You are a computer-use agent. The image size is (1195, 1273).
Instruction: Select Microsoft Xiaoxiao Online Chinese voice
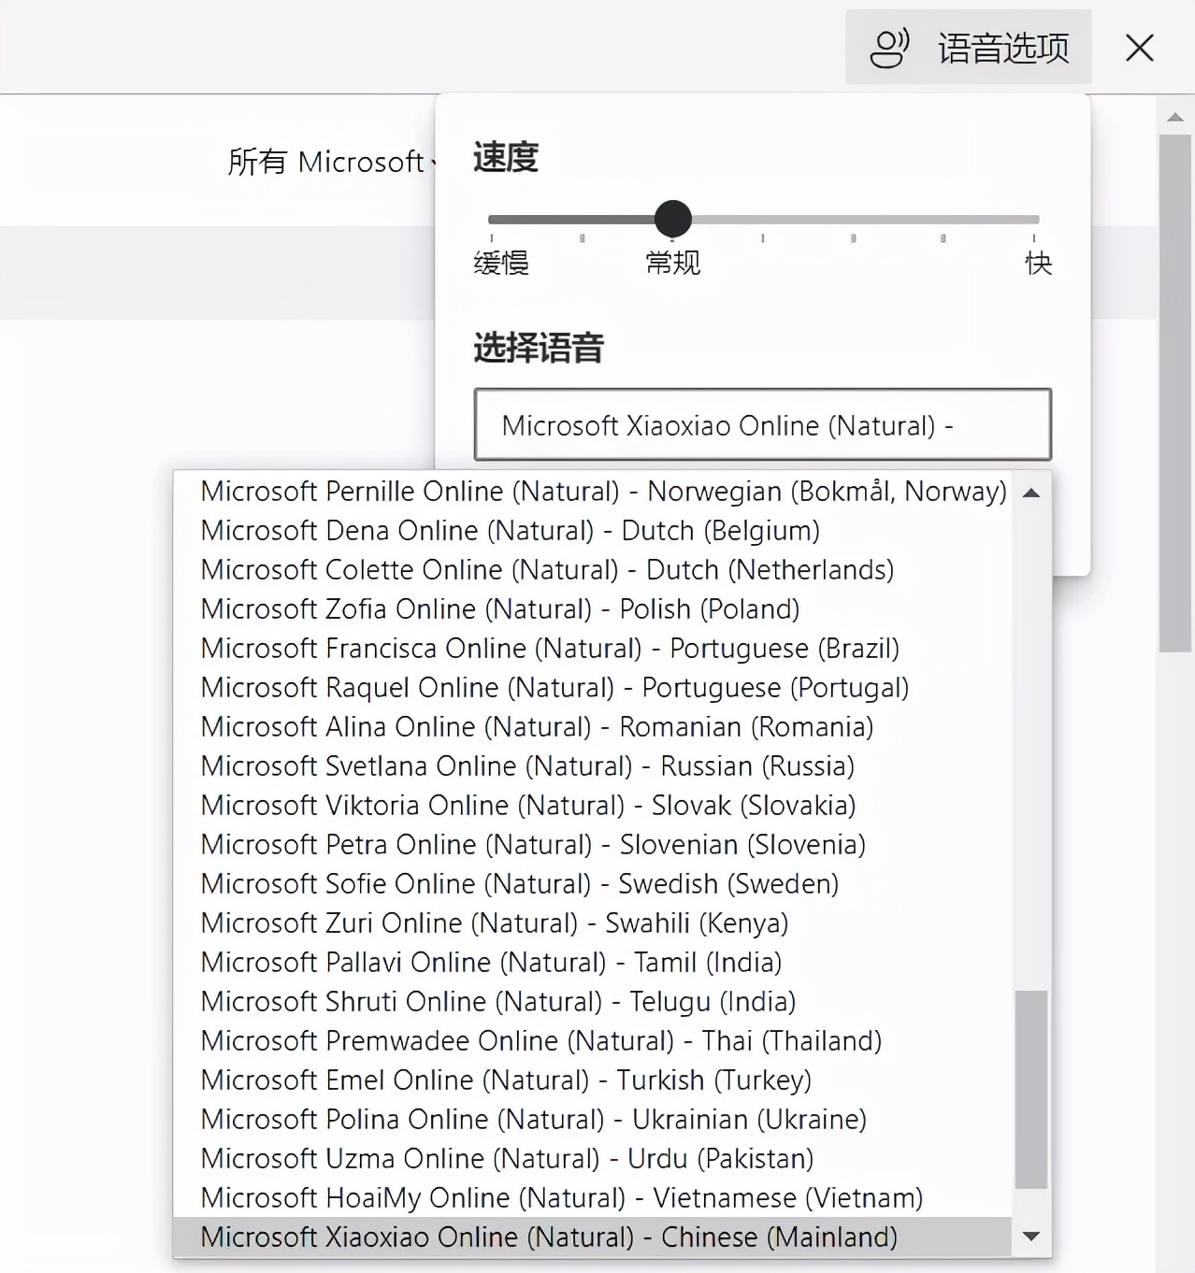(550, 1236)
